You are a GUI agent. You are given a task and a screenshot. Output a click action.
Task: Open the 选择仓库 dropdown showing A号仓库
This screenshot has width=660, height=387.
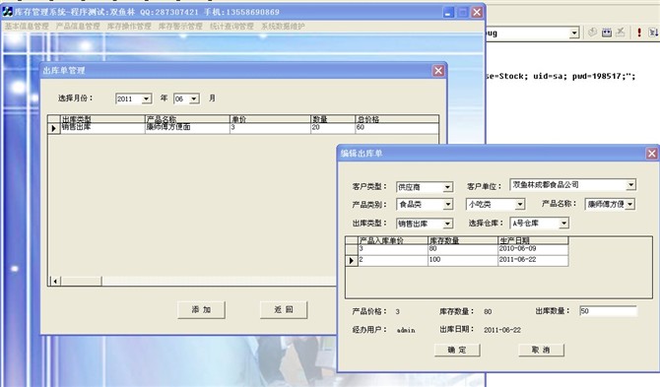pyautogui.click(x=564, y=224)
